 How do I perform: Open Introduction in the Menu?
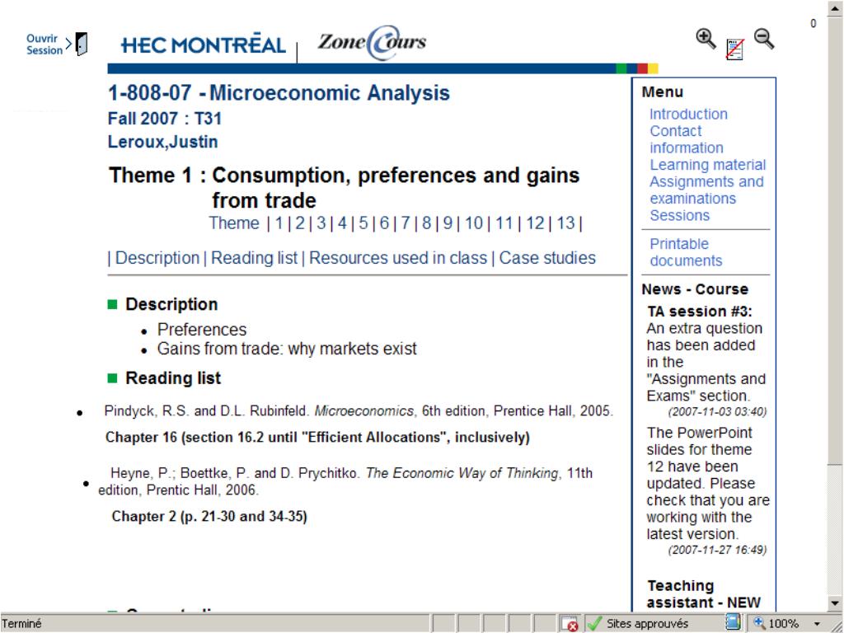688,114
